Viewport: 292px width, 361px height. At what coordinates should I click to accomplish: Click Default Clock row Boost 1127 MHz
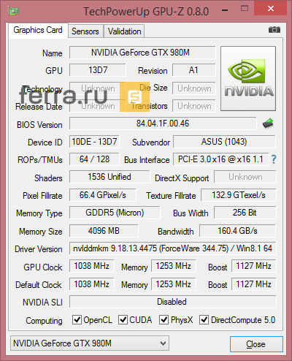pos(254,284)
